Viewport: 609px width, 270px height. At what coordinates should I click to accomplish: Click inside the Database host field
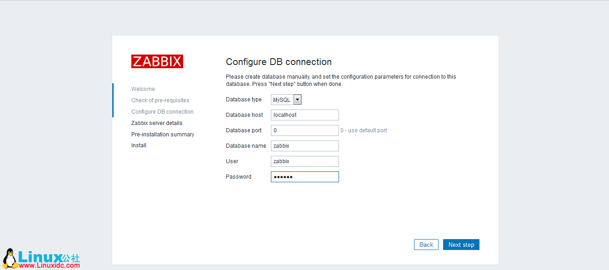[304, 115]
